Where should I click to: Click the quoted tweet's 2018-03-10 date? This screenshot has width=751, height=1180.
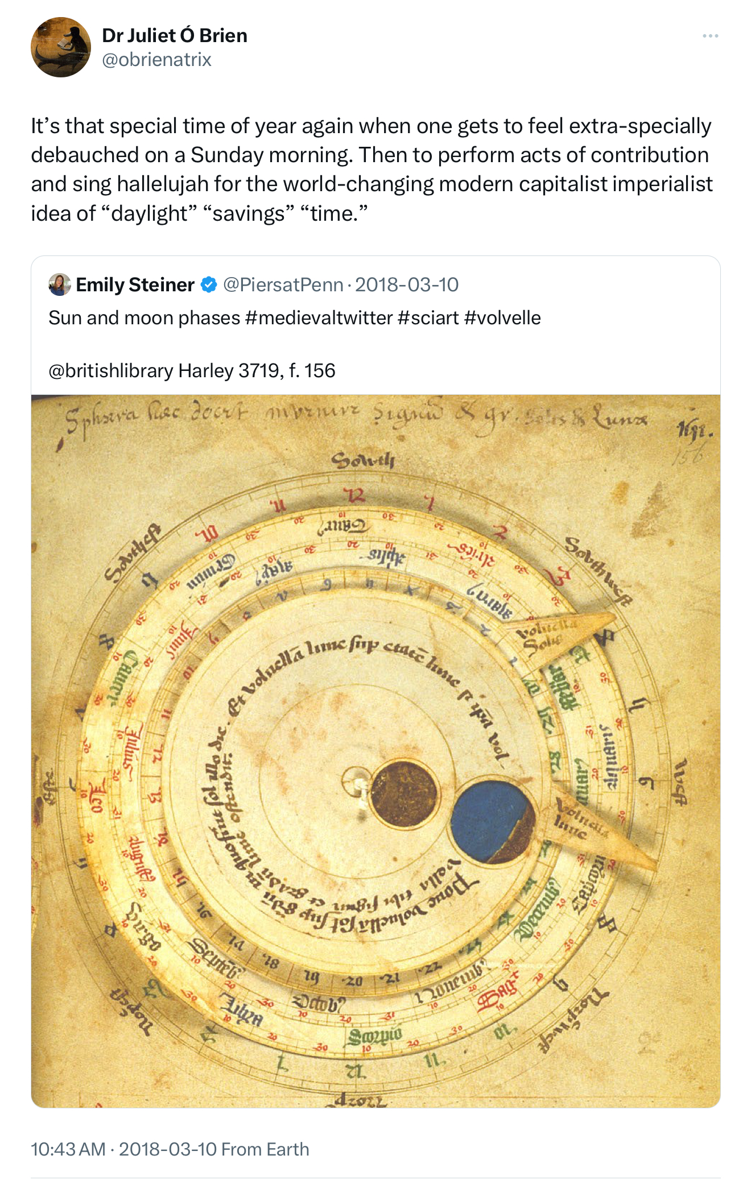pos(406,284)
